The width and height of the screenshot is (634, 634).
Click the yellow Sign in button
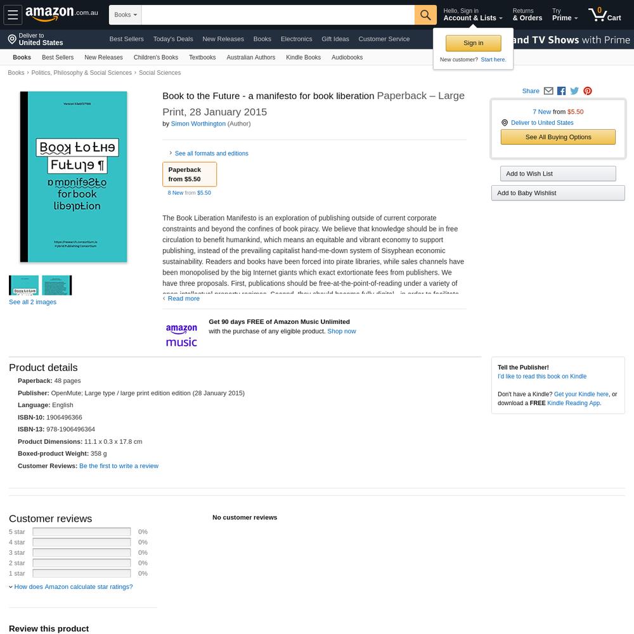(x=473, y=43)
